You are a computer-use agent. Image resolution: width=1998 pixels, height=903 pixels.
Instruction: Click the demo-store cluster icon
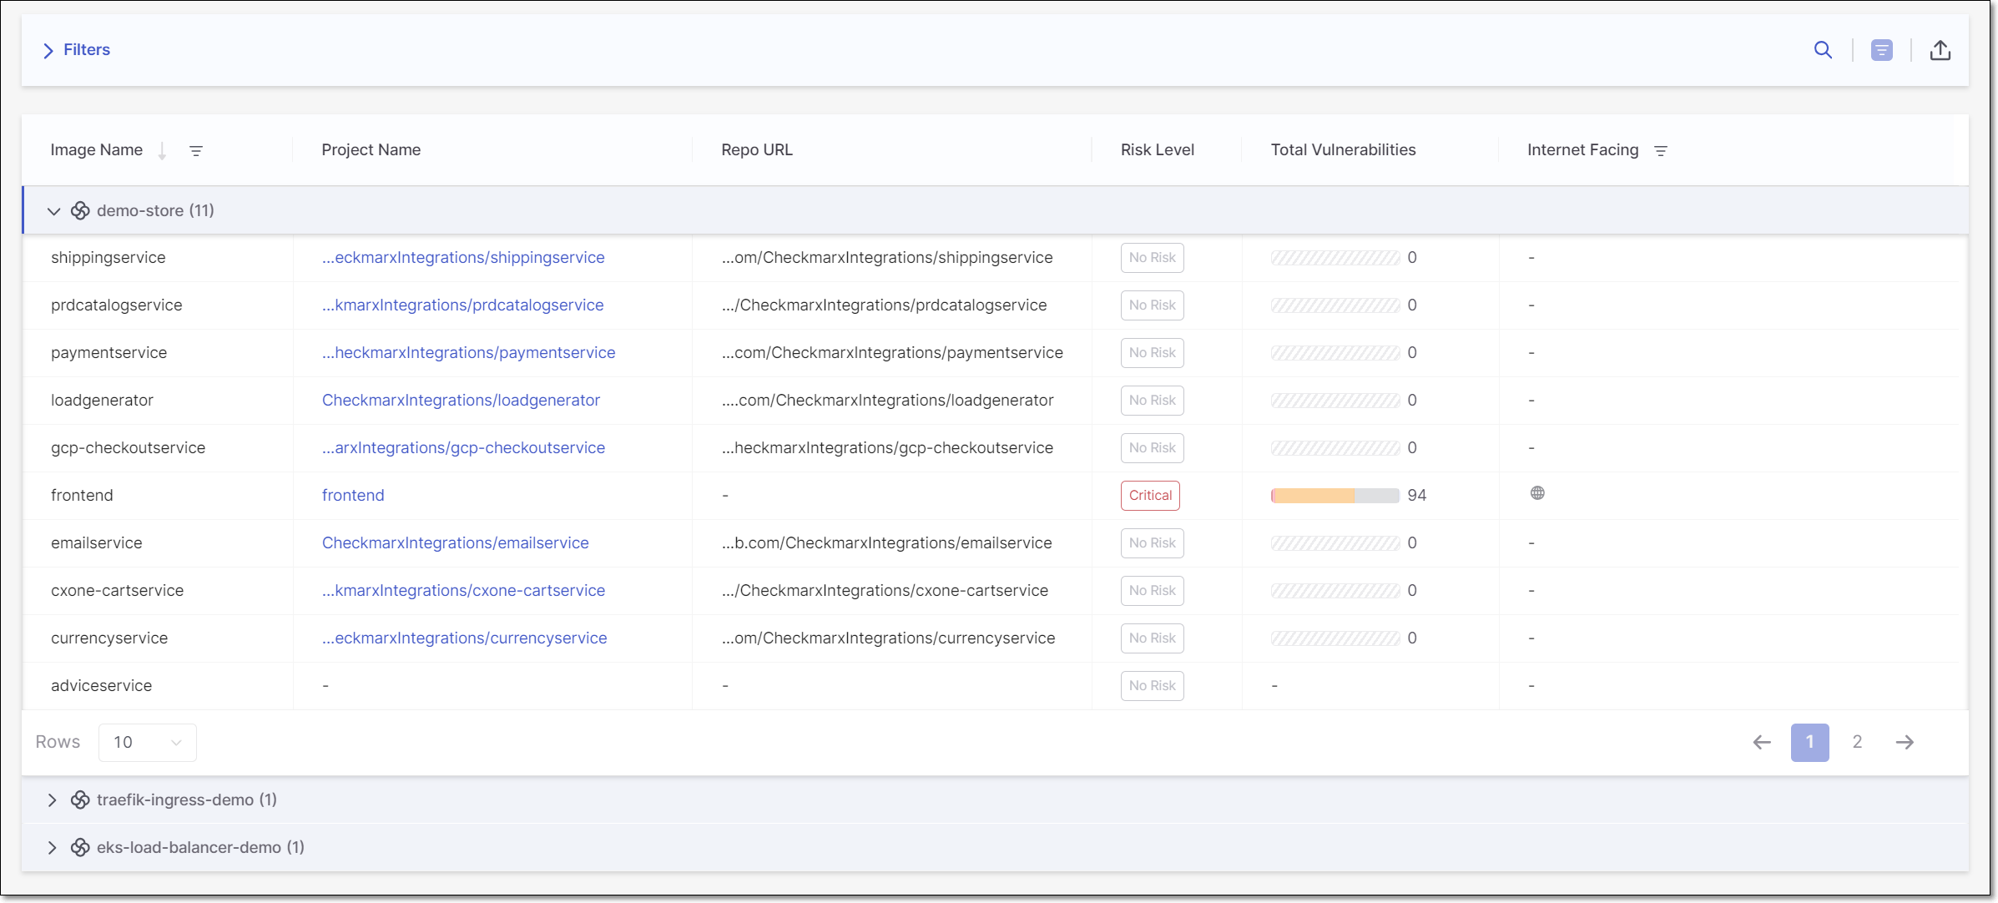80,210
